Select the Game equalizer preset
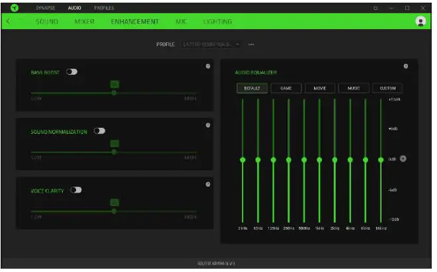The height and width of the screenshot is (272, 437). [x=286, y=88]
